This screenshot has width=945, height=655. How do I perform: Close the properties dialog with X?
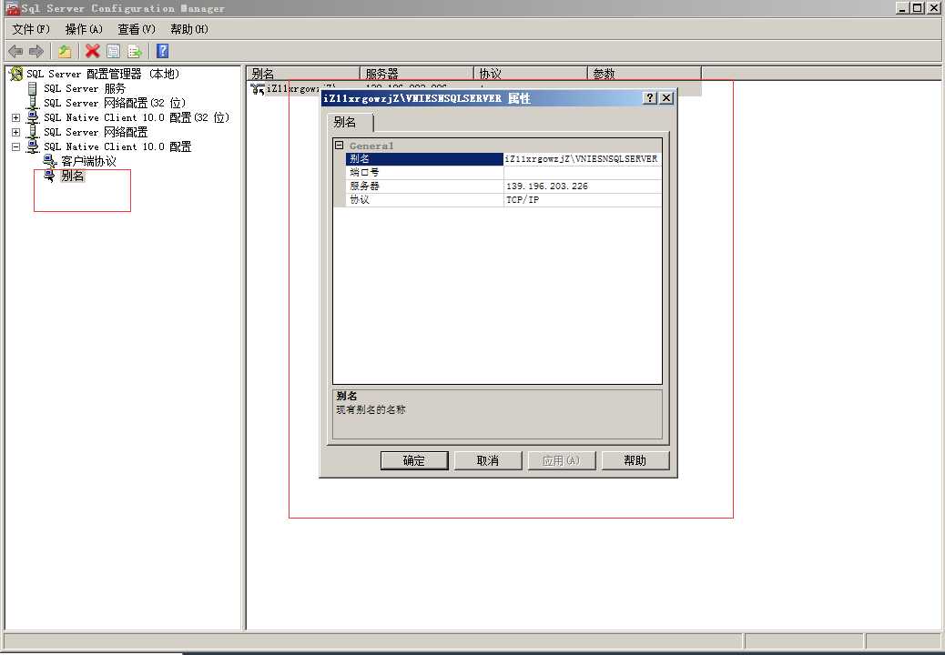click(x=666, y=97)
